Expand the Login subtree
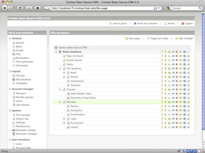 pyautogui.click(x=64, y=119)
